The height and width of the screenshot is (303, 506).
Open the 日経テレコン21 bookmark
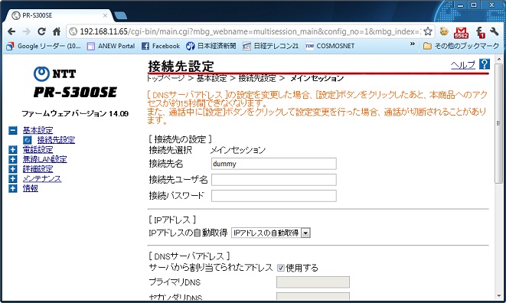coord(271,46)
